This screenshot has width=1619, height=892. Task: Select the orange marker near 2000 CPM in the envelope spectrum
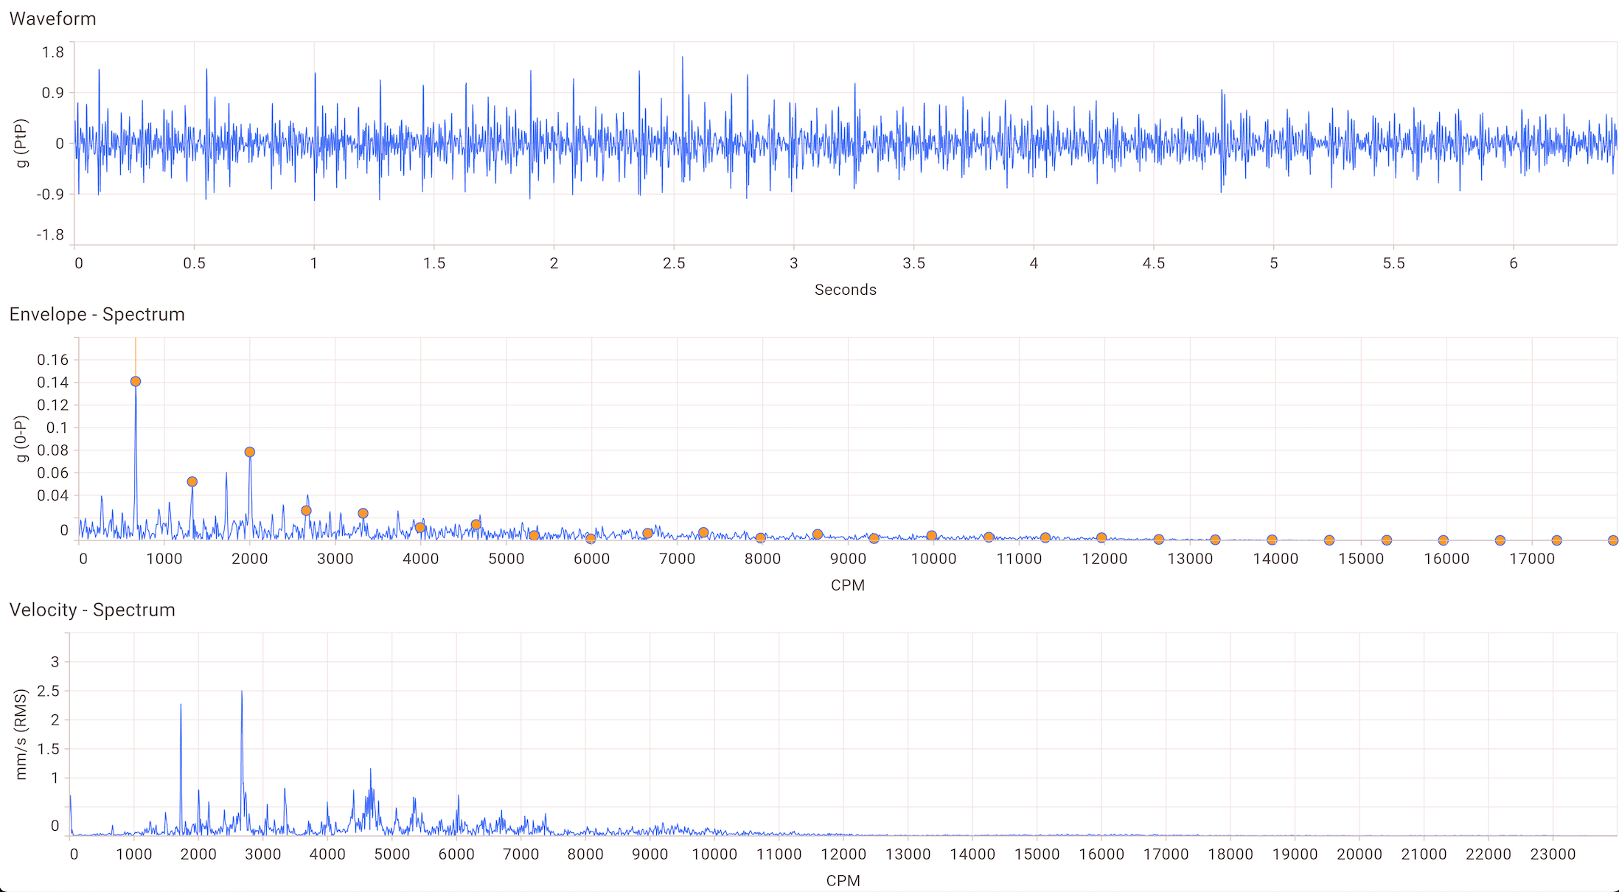point(250,452)
